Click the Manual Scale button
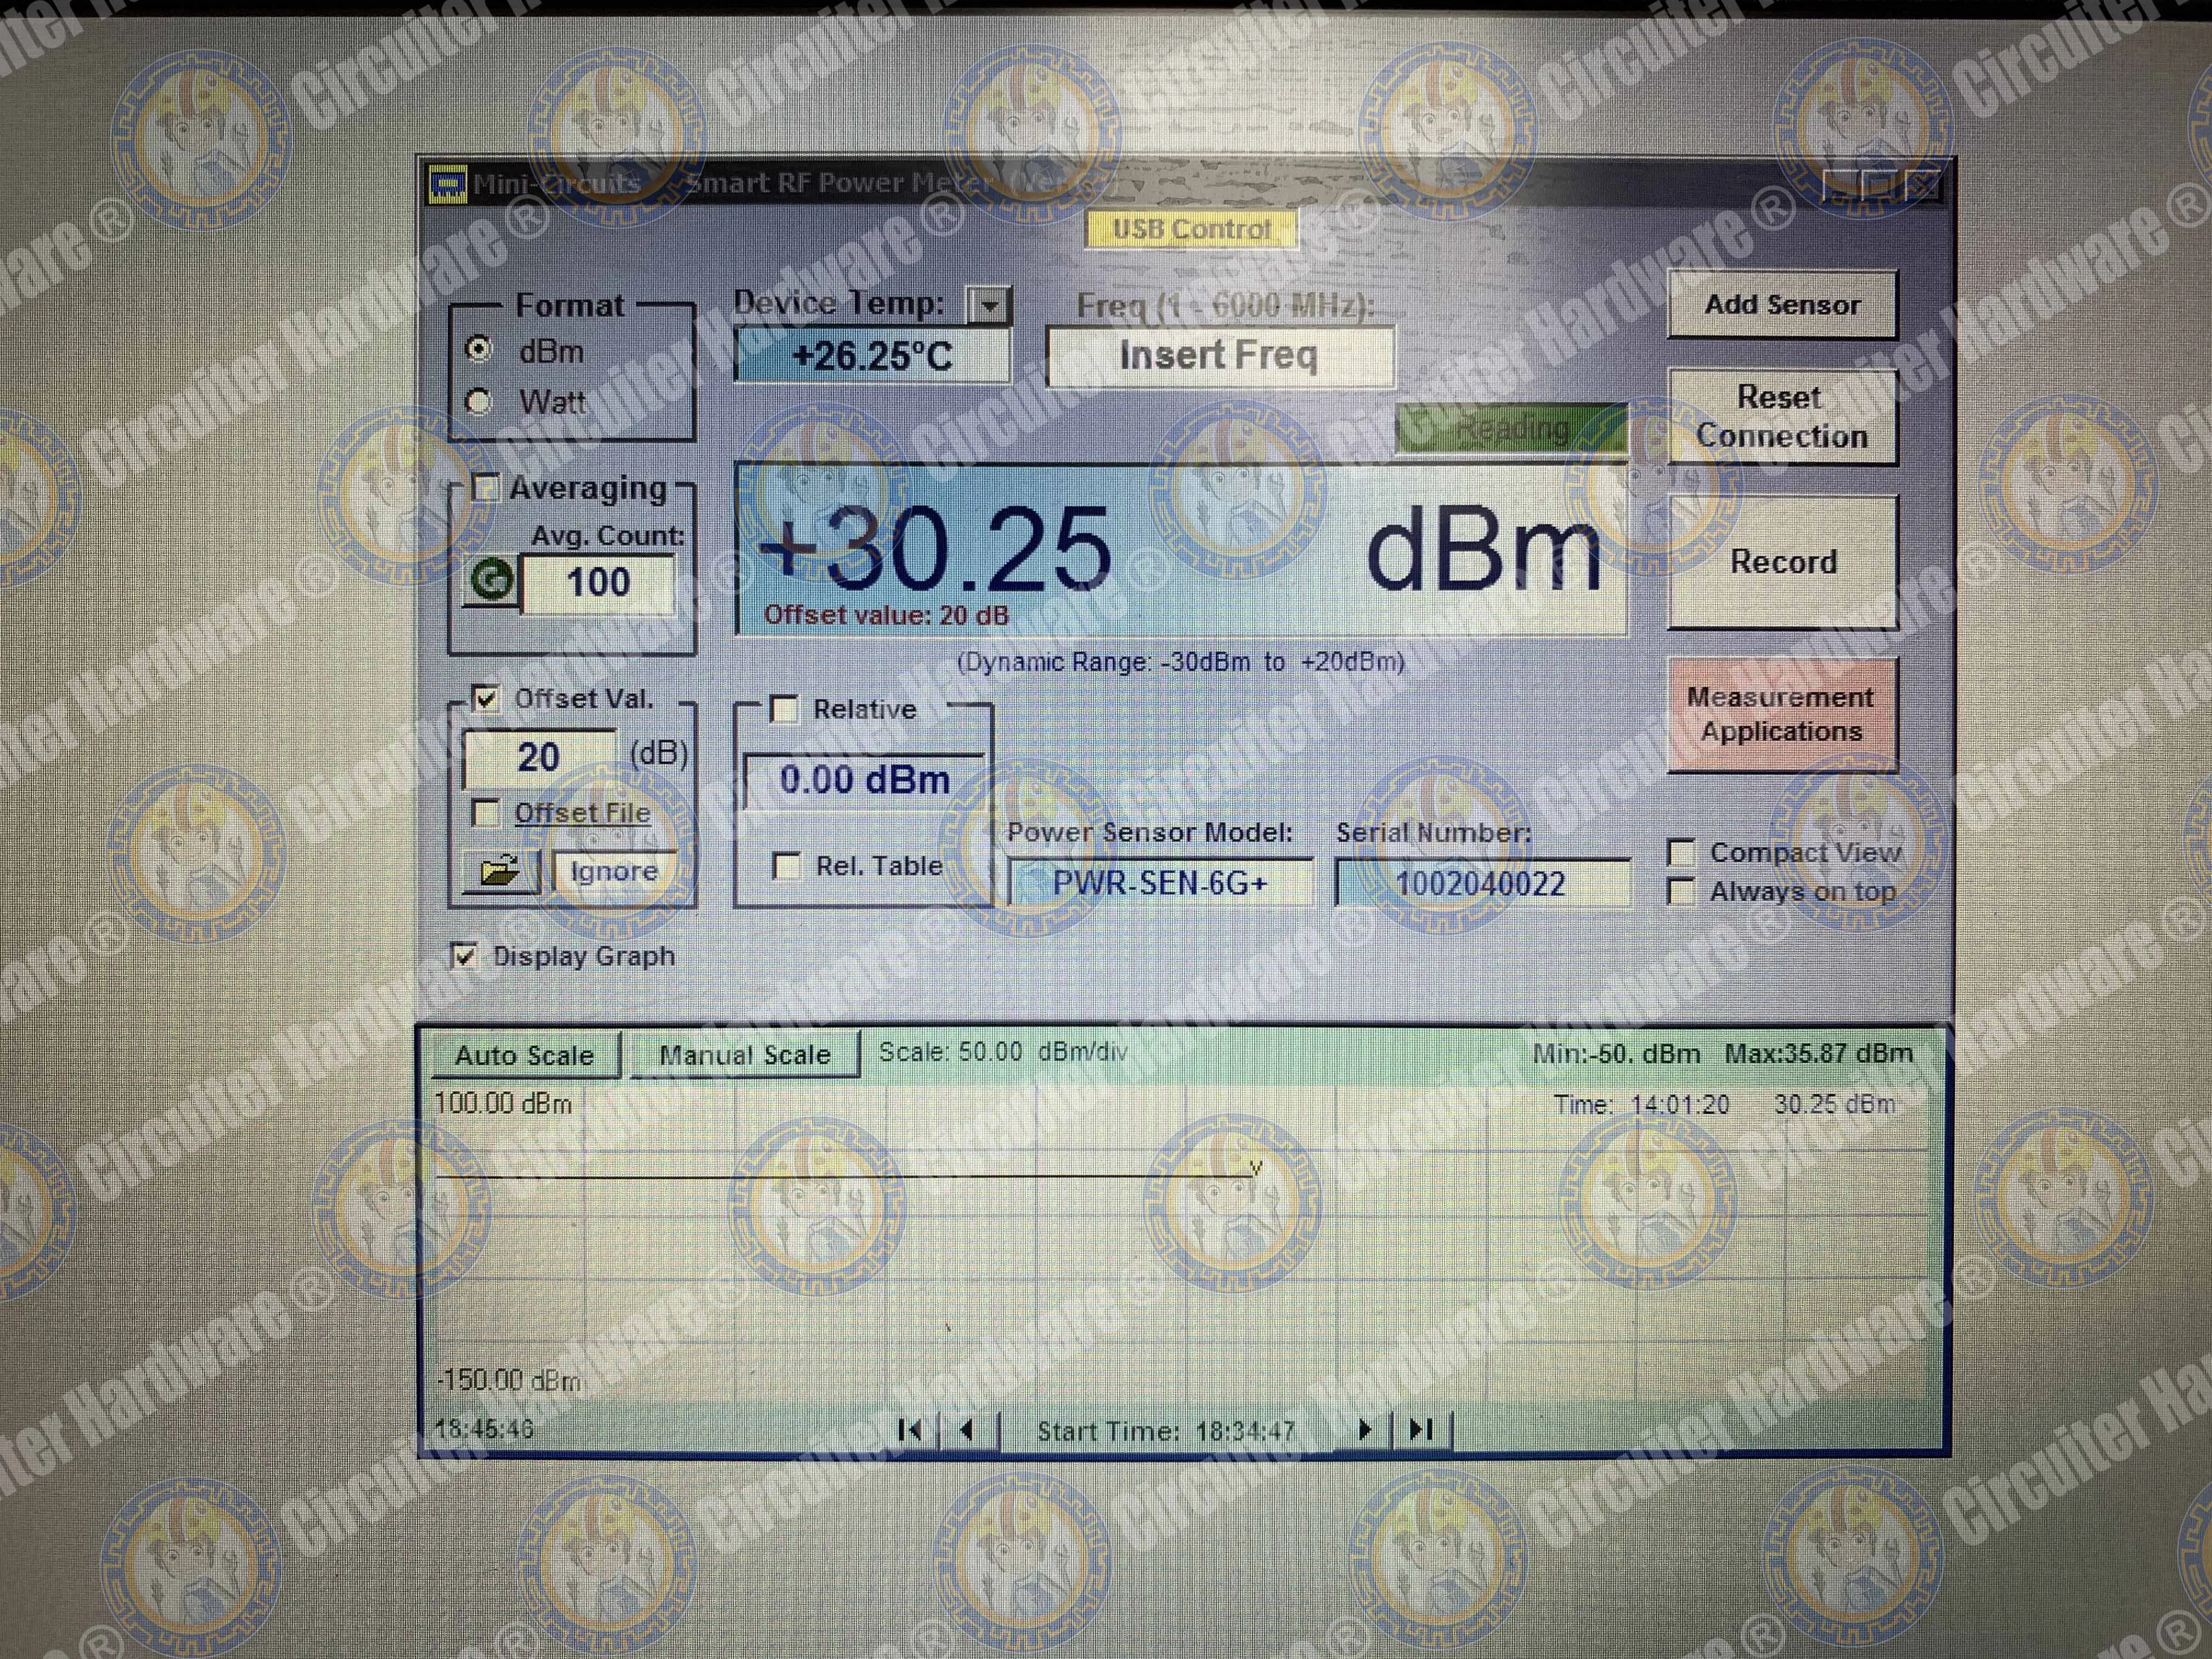The image size is (2212, 1659). 745,1055
